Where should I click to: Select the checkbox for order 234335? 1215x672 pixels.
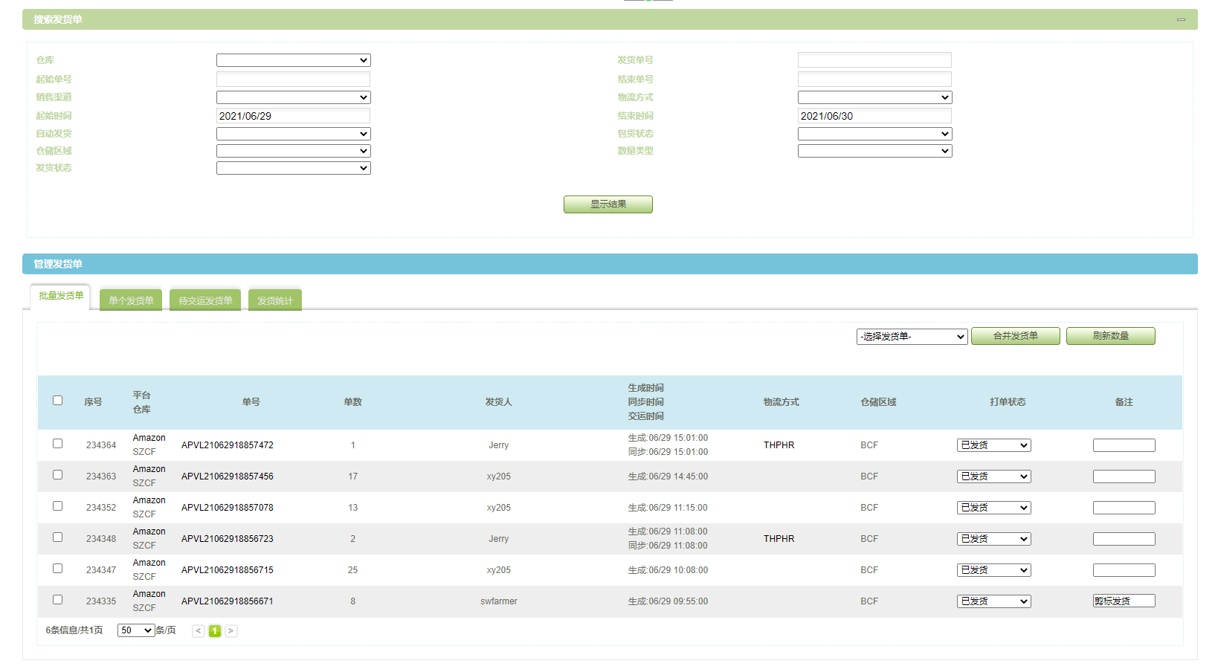coord(57,600)
